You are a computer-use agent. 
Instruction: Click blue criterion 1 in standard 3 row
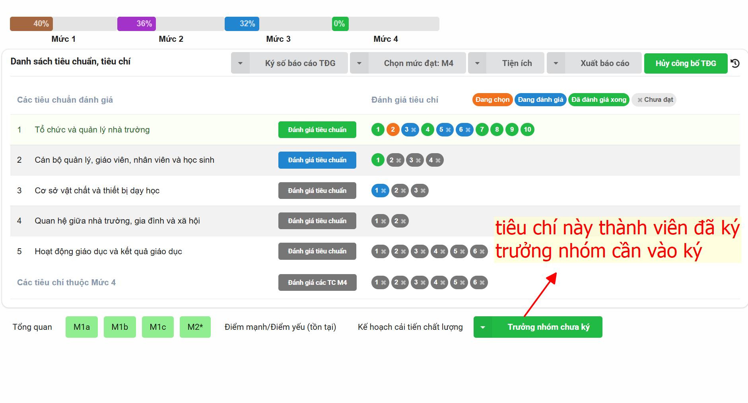(x=380, y=191)
